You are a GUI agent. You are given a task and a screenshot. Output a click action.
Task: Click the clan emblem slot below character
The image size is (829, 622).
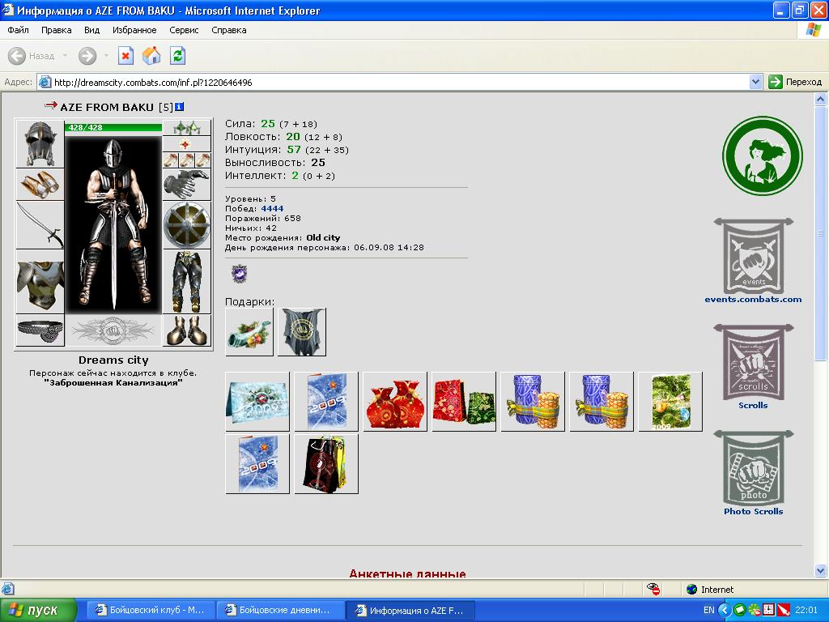(x=113, y=330)
